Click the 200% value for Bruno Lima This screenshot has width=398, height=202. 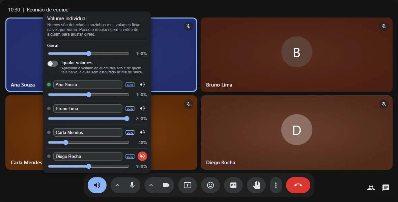(141, 119)
